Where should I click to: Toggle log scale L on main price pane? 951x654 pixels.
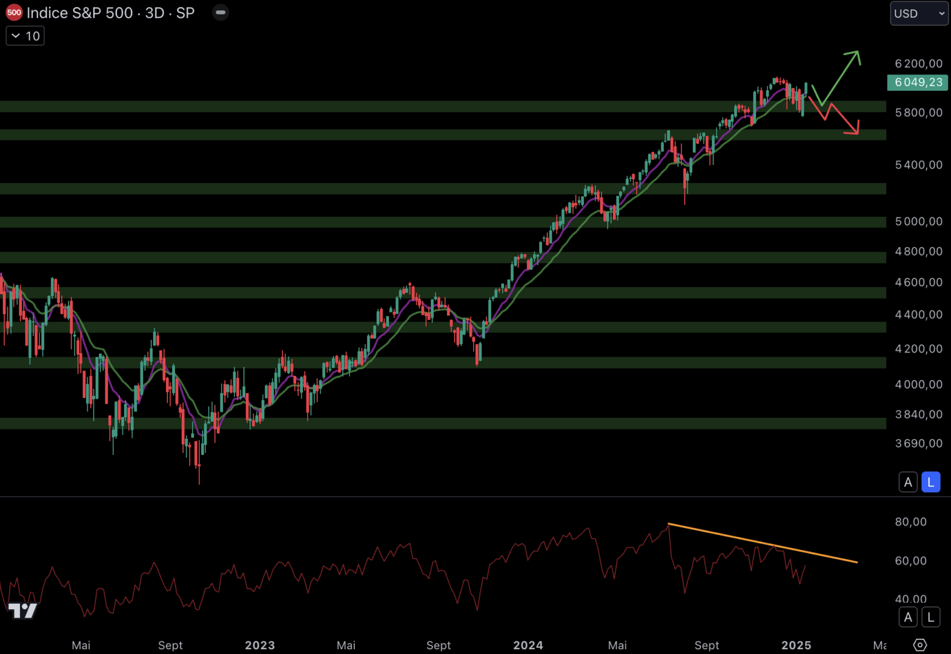tap(930, 482)
